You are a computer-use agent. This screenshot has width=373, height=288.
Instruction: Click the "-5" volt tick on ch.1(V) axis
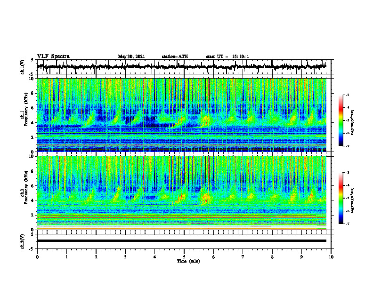(32, 74)
